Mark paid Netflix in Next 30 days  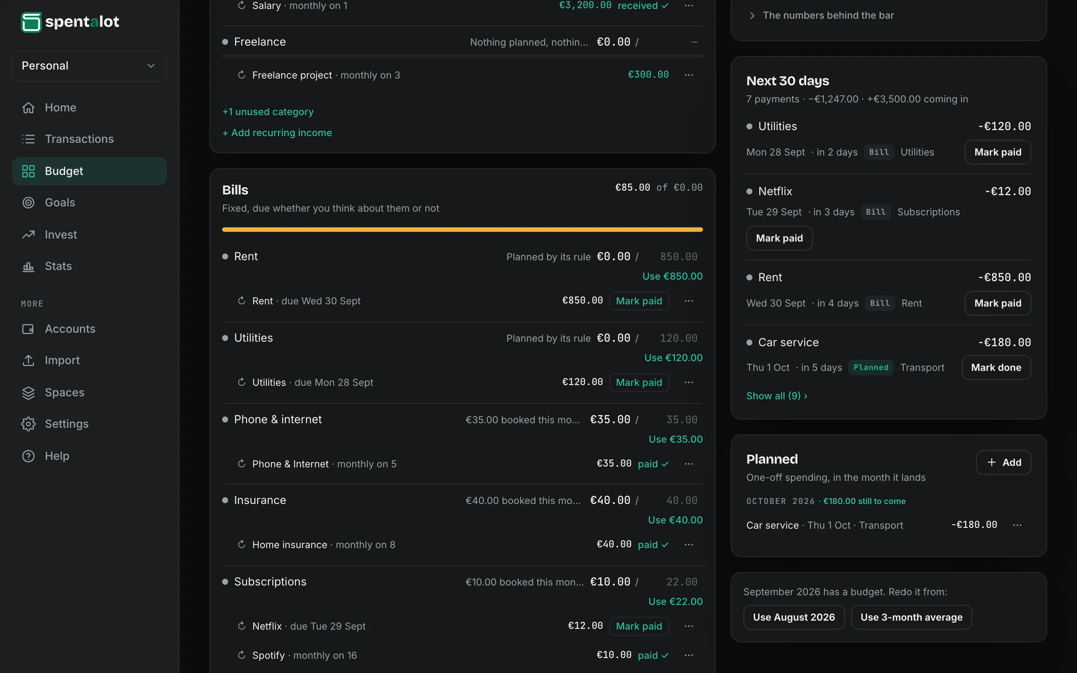click(x=779, y=238)
